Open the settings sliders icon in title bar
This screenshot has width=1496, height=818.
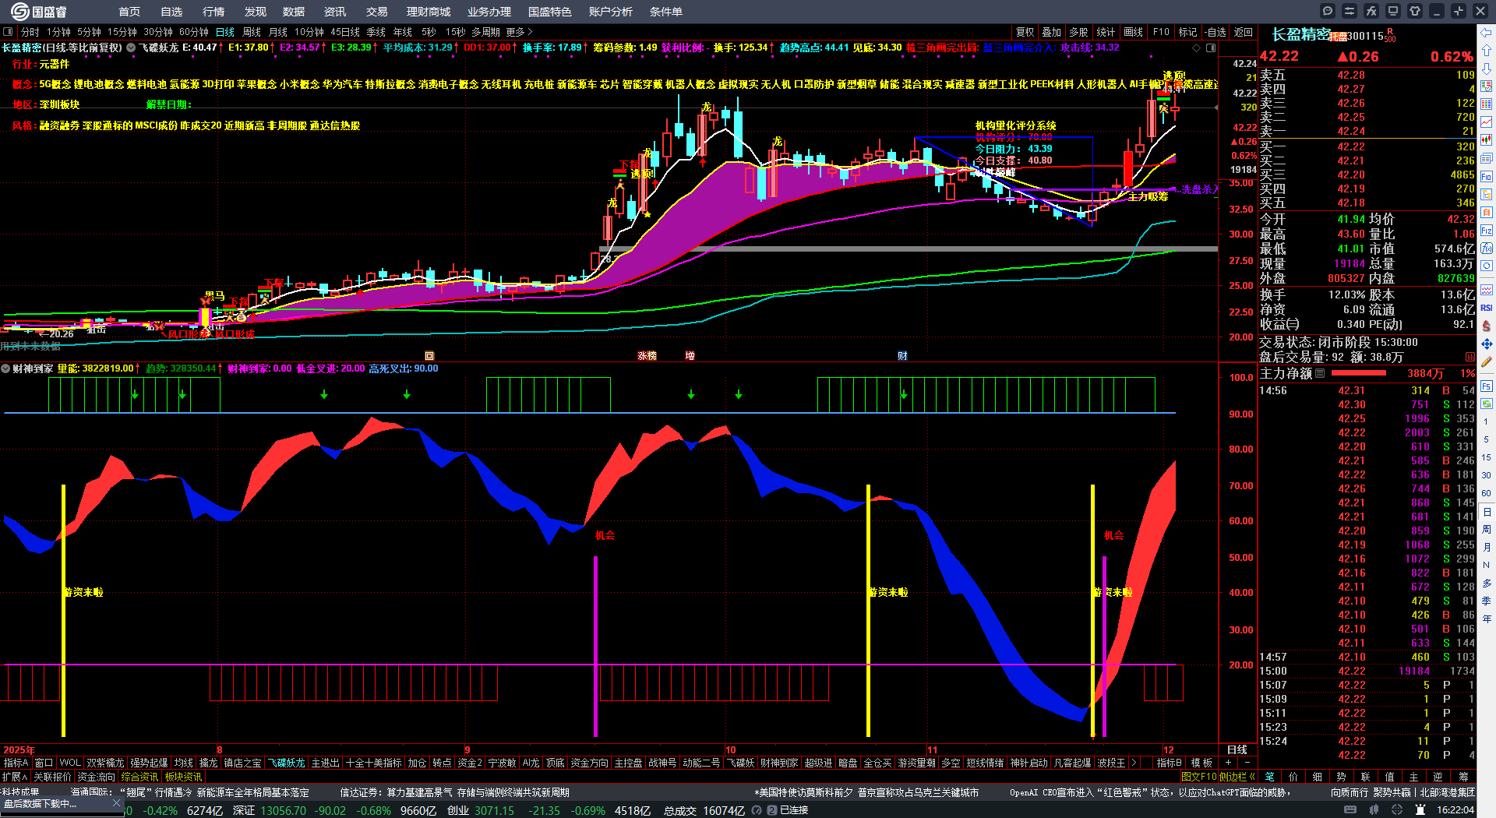[x=1350, y=11]
